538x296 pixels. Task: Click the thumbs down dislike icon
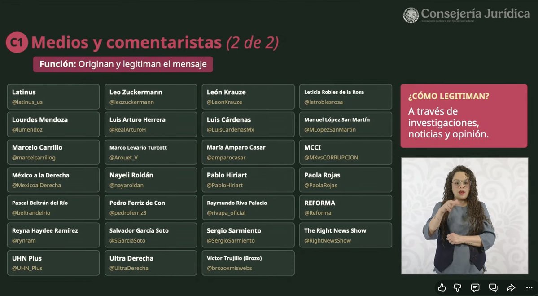457,287
